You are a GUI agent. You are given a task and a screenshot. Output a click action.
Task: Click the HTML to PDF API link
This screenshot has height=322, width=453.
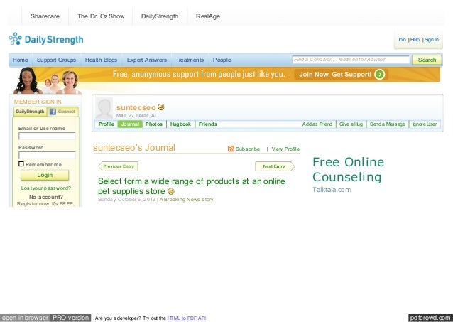point(187,318)
